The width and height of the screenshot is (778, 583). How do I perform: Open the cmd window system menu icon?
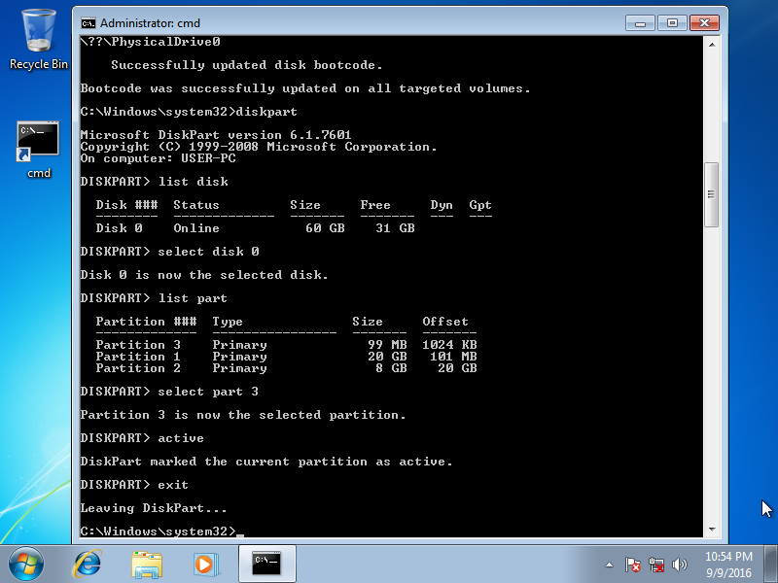(x=88, y=23)
